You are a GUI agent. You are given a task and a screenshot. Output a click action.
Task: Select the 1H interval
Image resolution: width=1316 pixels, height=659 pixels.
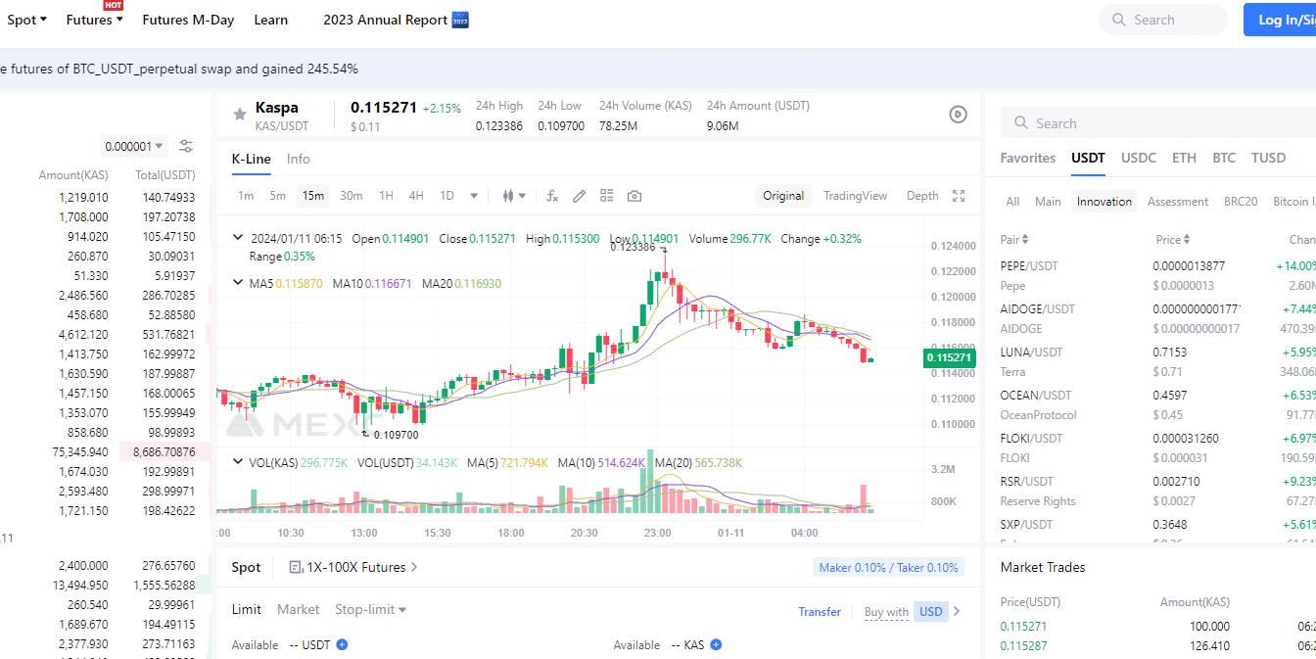tap(387, 196)
